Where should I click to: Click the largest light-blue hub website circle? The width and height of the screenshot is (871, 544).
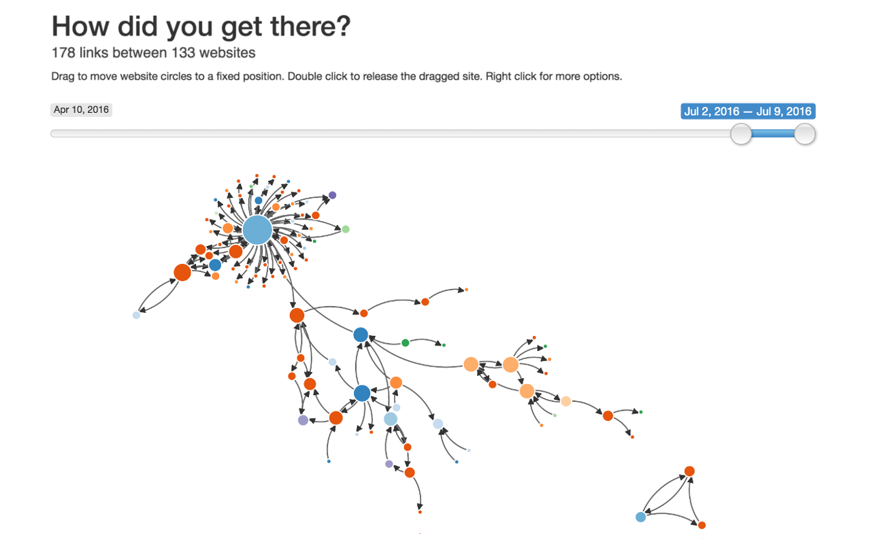(257, 231)
